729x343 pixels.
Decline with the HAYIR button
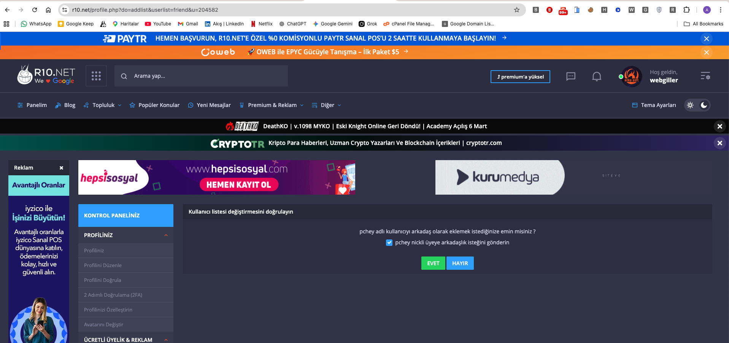click(460, 263)
